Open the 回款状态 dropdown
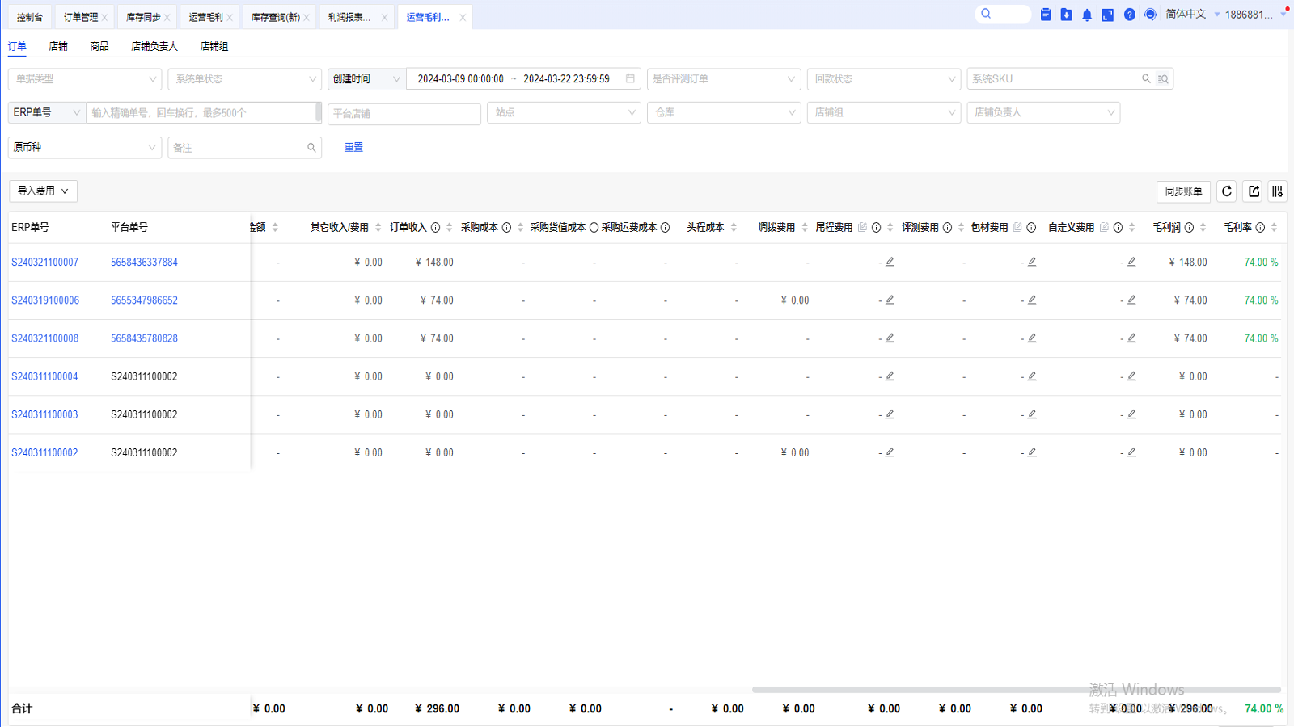 tap(883, 78)
